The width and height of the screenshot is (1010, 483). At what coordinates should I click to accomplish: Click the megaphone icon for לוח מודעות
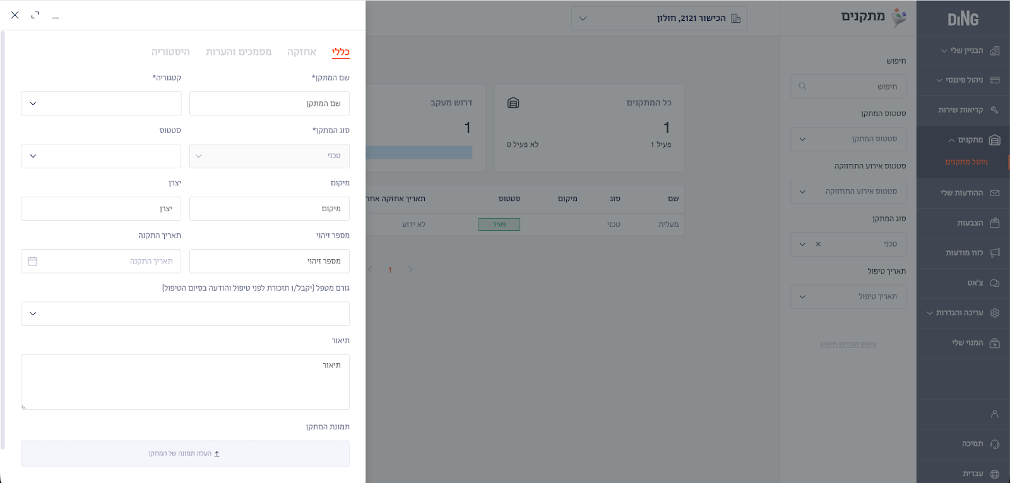coord(995,253)
